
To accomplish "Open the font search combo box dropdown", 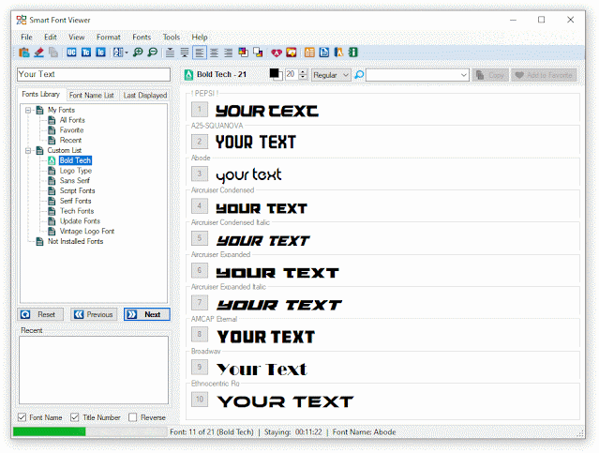I will [x=463, y=75].
